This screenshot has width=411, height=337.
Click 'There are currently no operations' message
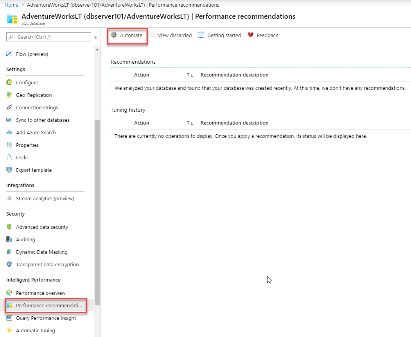point(240,136)
